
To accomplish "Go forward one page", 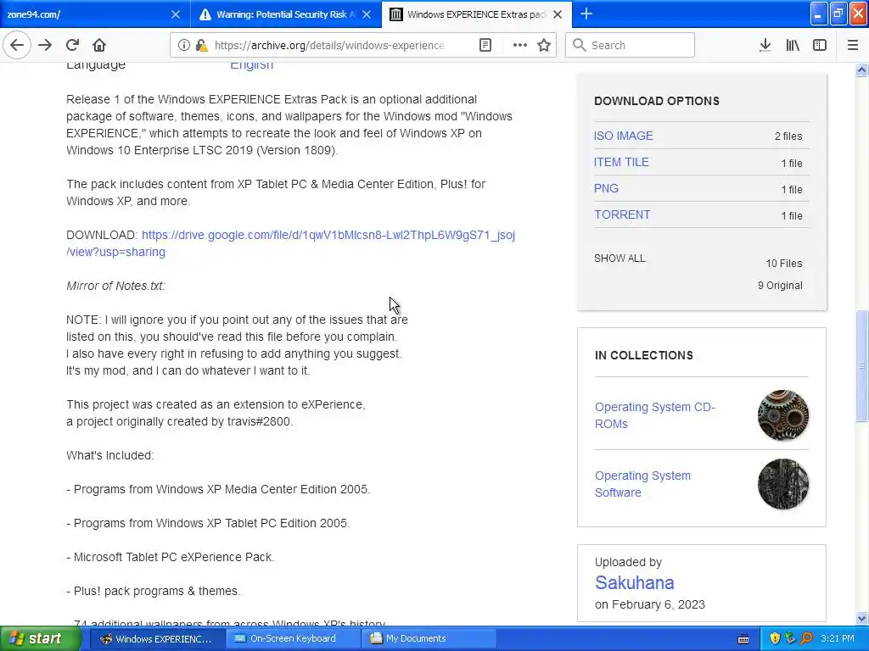I will coord(45,45).
